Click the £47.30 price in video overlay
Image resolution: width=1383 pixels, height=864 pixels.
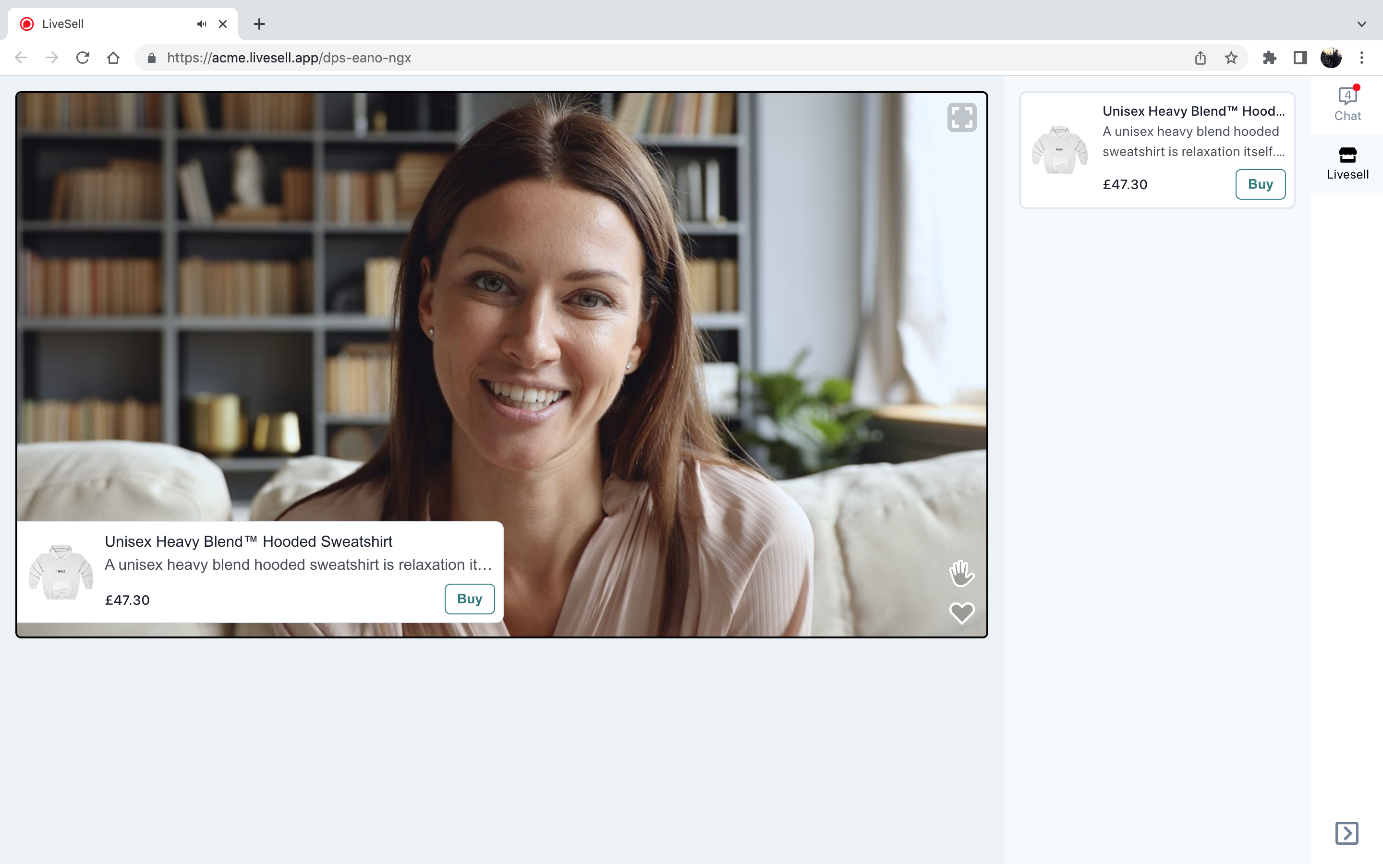(127, 600)
